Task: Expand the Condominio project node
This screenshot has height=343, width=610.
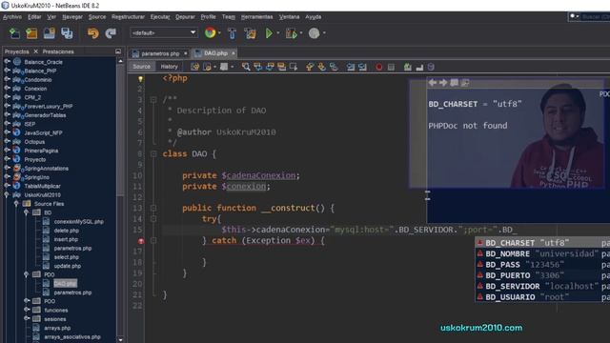Action: coord(7,79)
